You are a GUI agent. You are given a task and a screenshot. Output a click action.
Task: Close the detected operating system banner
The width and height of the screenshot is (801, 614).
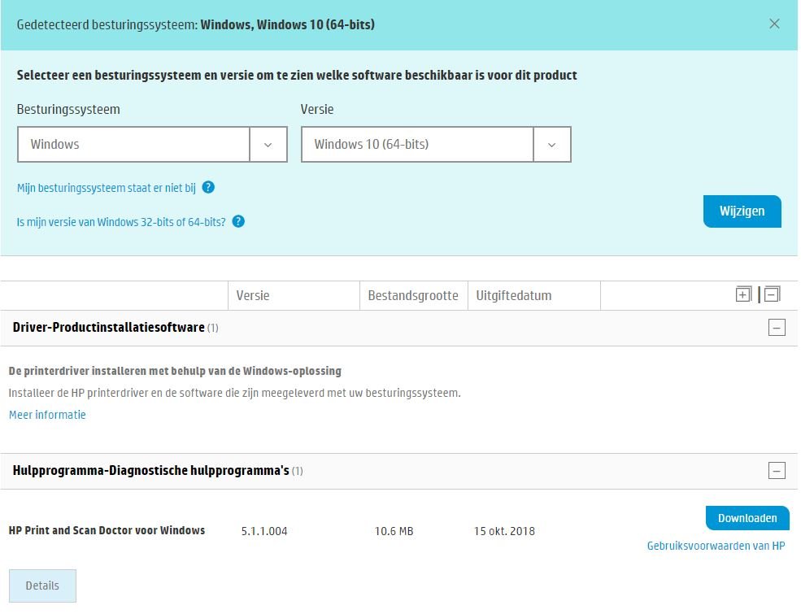pos(774,24)
